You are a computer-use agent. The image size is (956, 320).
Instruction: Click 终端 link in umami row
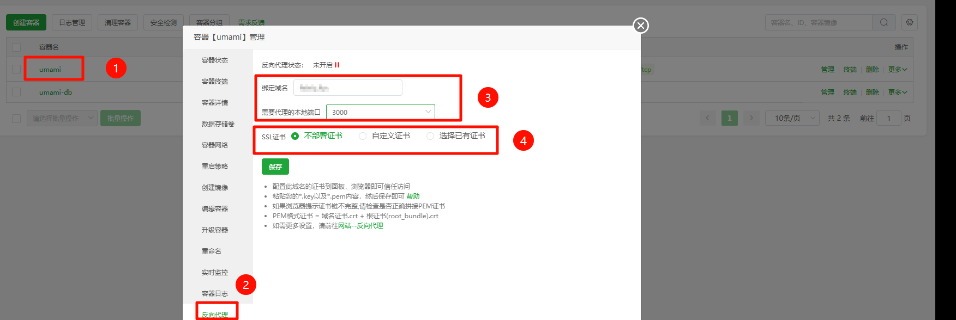coord(850,70)
